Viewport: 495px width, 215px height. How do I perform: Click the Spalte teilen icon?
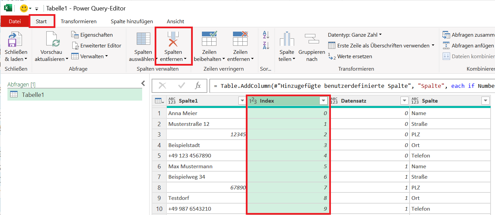(x=287, y=39)
